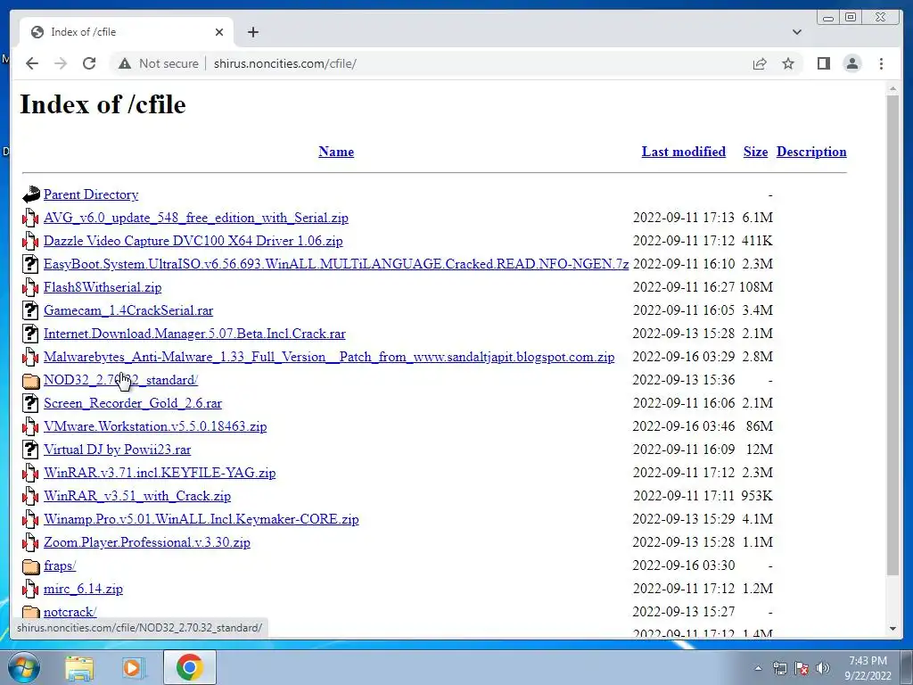Click the unknown-file icon beside Gamecam_1.4CrackSerial
The width and height of the screenshot is (913, 685).
[30, 310]
